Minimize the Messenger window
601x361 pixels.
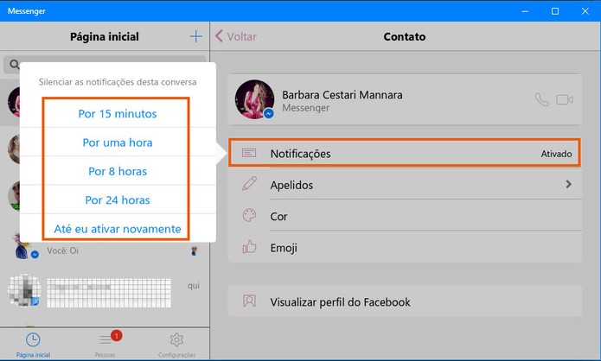pyautogui.click(x=525, y=11)
